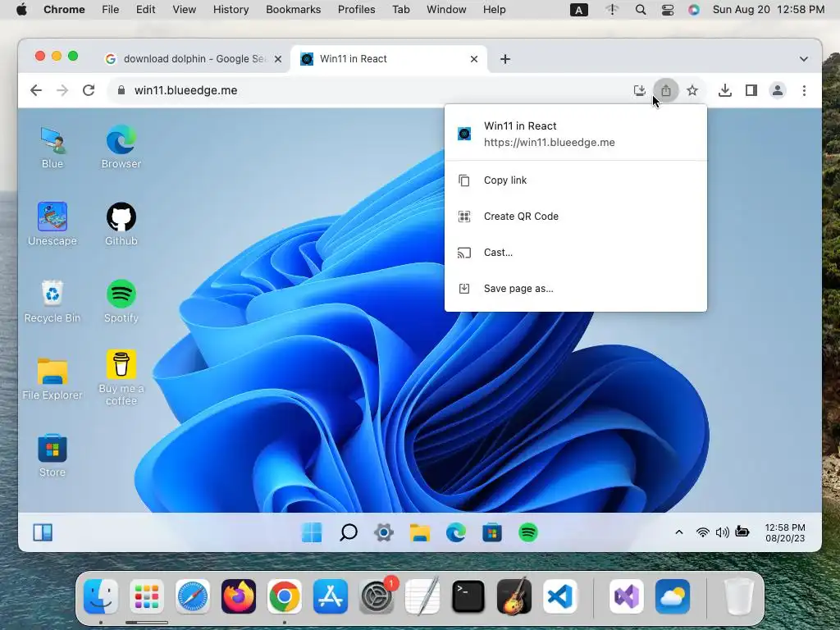Open Spotify in the Win11 taskbar
This screenshot has height=630, width=840.
[528, 532]
